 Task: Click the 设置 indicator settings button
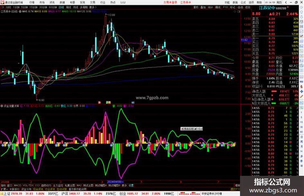point(131,185)
